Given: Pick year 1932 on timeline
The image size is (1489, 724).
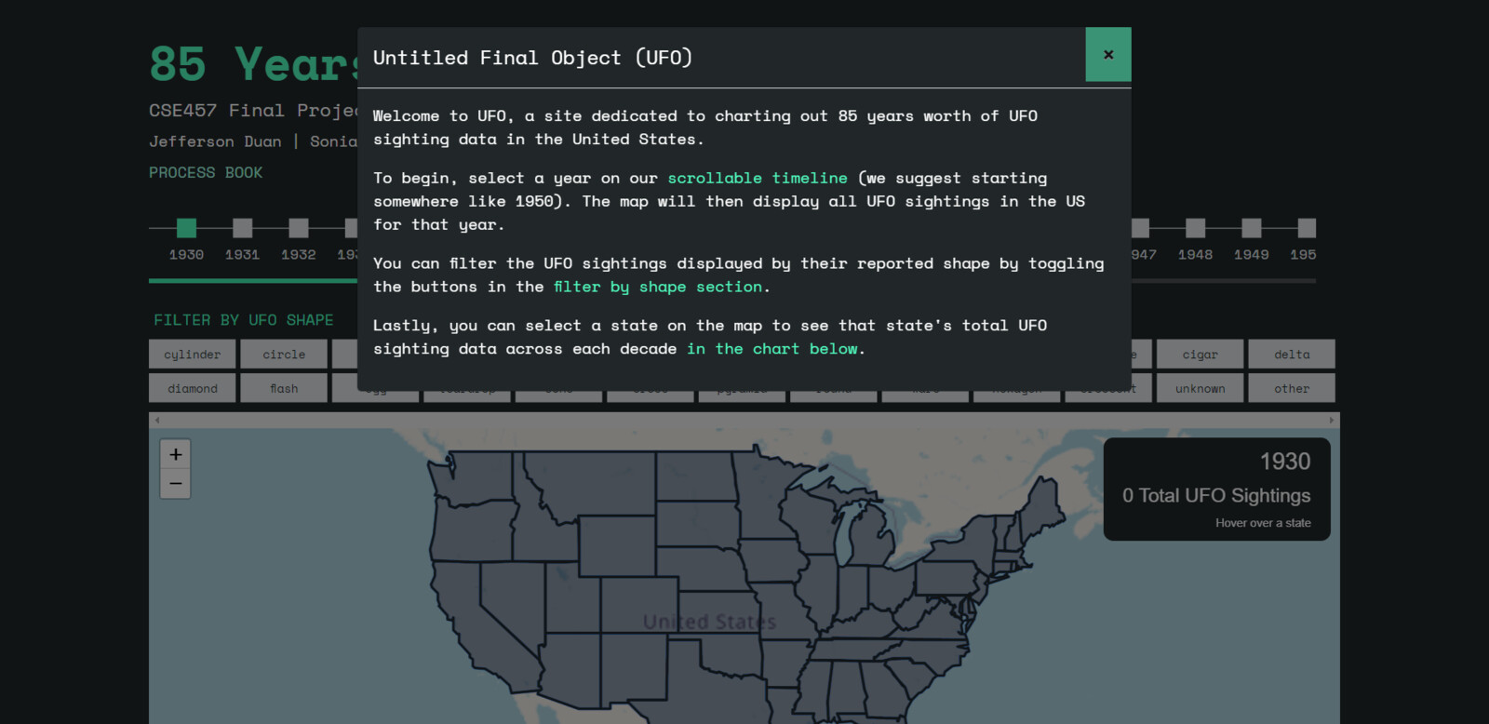Looking at the screenshot, I should pos(298,228).
